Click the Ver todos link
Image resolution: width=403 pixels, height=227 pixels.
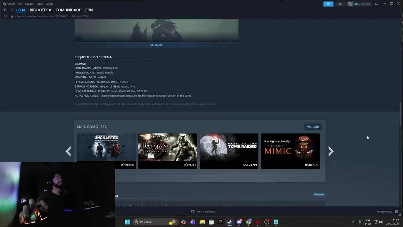319,195
